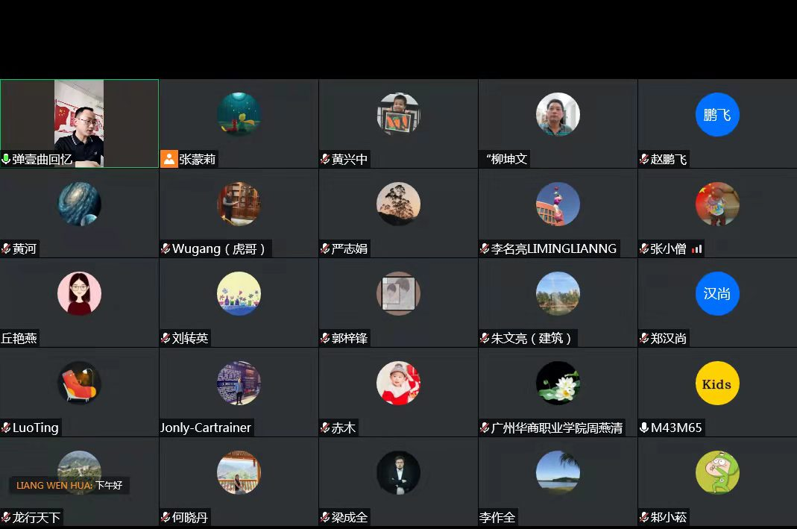Click the LIANG WEN HUA chat message popup

pos(69,485)
